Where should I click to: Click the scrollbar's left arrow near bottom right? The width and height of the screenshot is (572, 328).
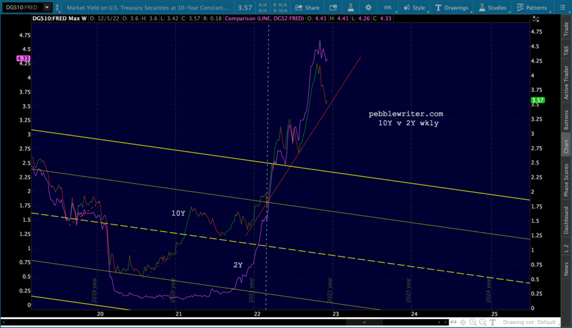[x=439, y=322]
